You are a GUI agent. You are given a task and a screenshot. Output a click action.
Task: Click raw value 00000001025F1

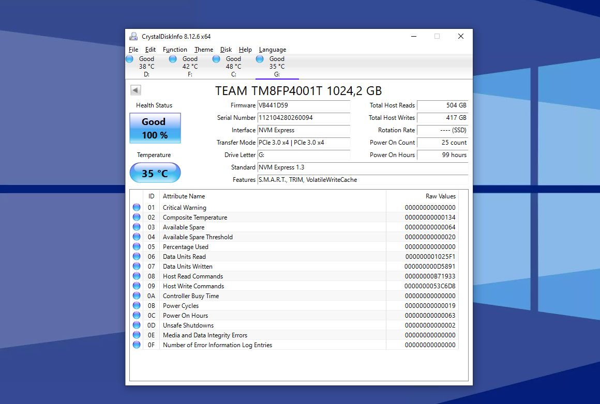(430, 256)
